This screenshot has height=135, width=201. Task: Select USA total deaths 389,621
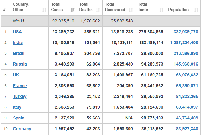(x=92, y=32)
